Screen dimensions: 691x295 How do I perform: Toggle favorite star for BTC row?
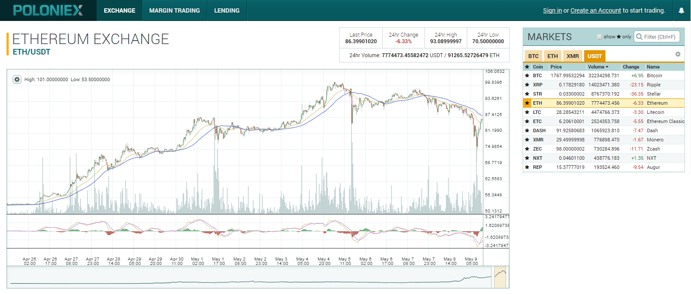[527, 75]
